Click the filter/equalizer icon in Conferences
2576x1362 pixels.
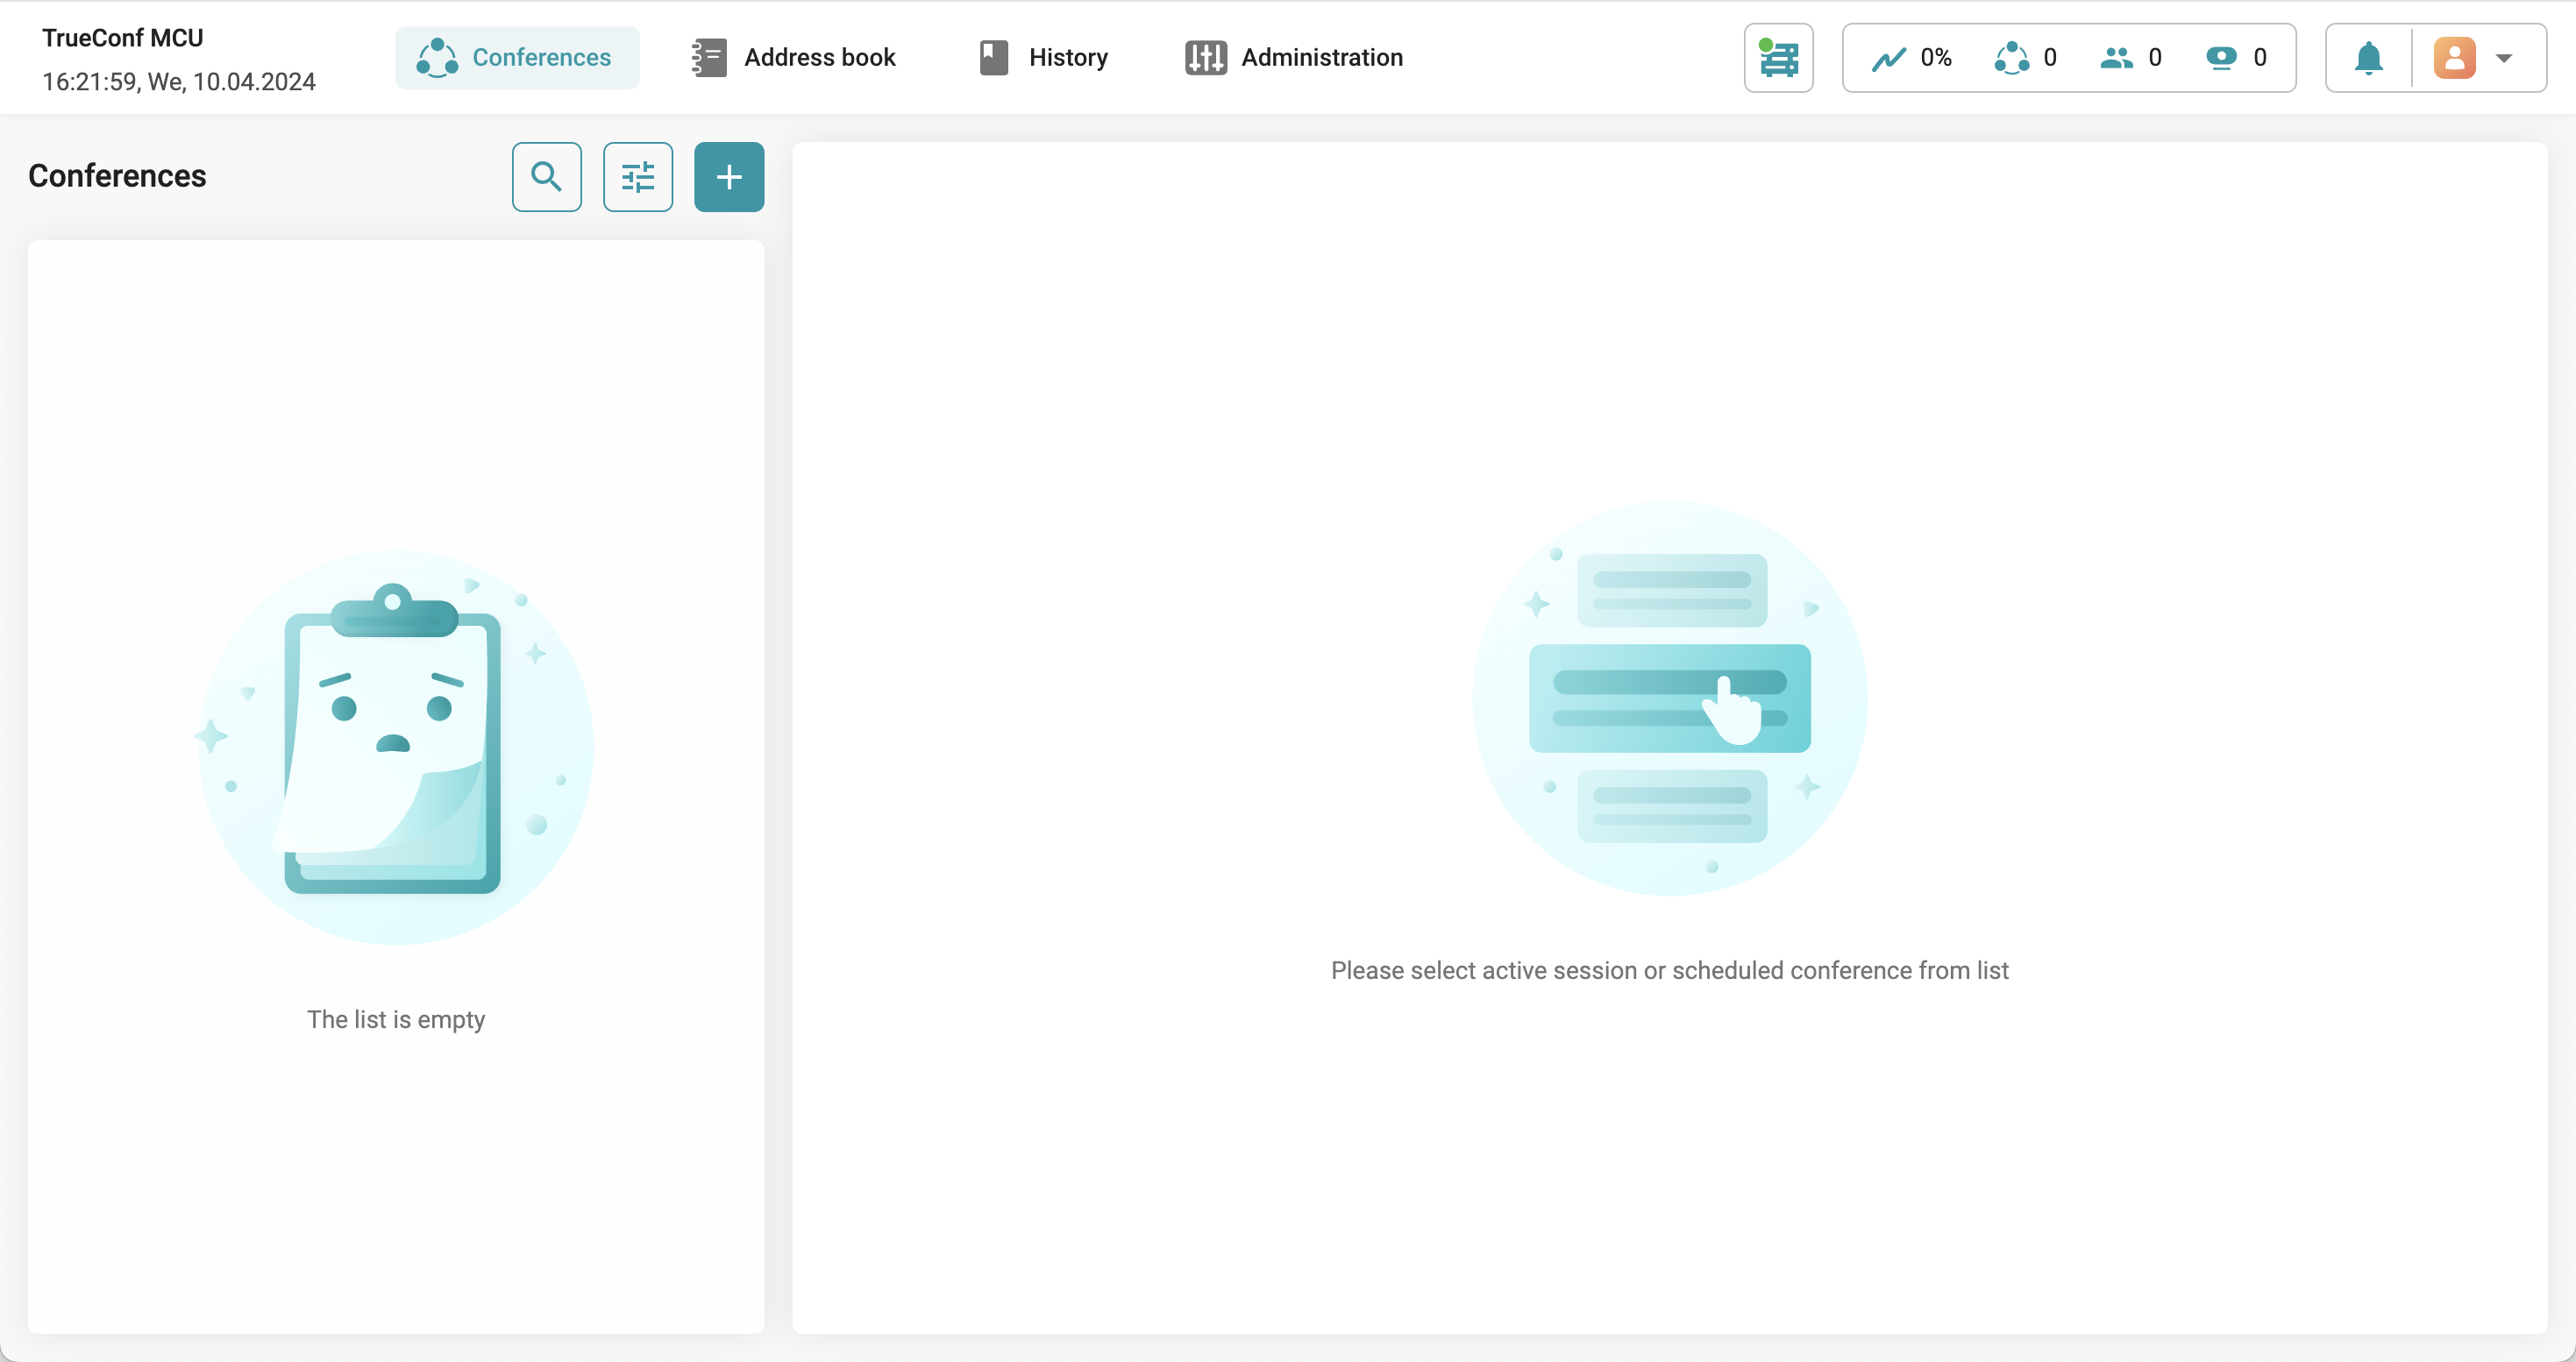[x=637, y=175]
